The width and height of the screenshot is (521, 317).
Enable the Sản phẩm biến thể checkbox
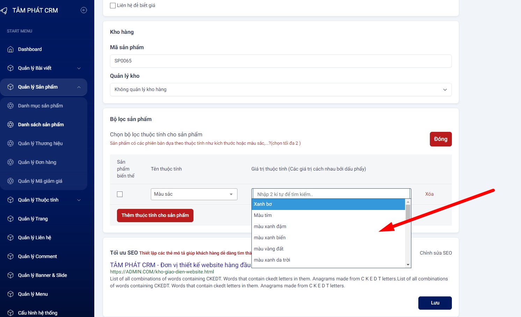pos(120,194)
